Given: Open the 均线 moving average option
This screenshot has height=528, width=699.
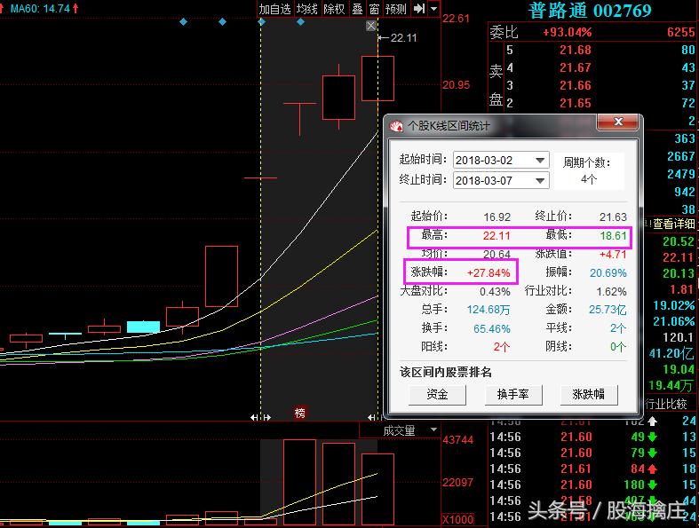Looking at the screenshot, I should tap(306, 9).
